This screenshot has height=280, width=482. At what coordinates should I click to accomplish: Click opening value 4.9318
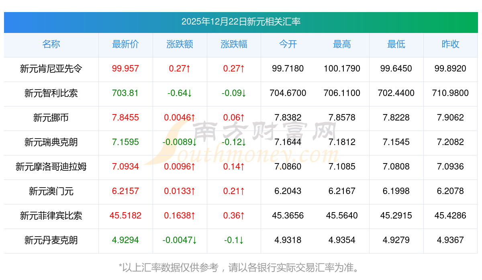pyautogui.click(x=288, y=240)
